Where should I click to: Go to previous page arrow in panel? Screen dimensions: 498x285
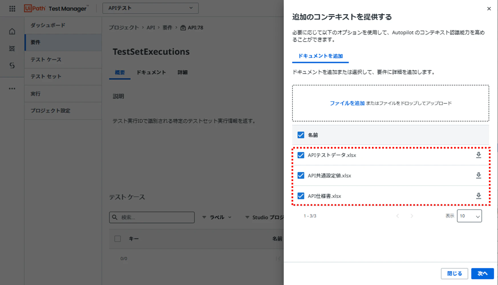click(398, 216)
